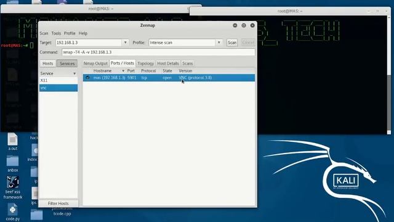Select X11 in the service list

coord(58,81)
